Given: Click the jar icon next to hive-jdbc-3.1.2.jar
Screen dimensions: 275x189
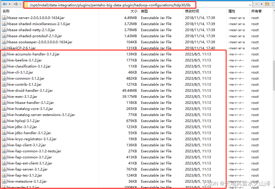Looking at the screenshot, I should 4,127.
